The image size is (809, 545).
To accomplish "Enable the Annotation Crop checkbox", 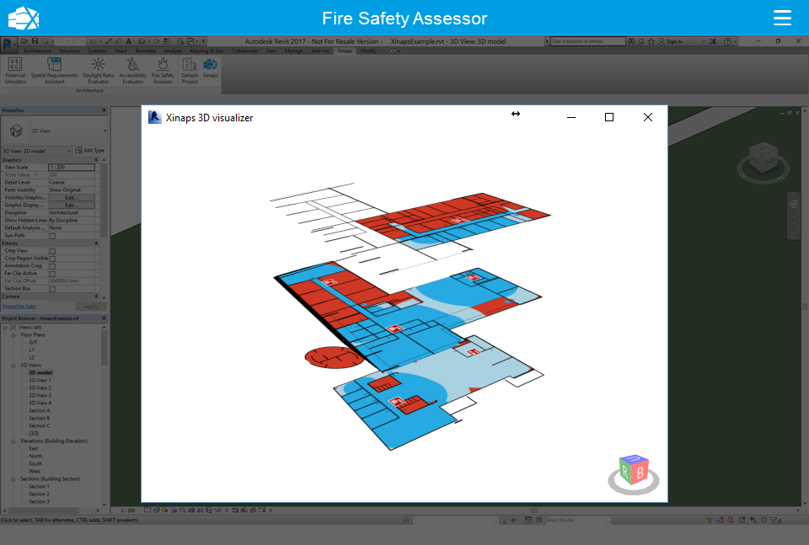I will pyautogui.click(x=52, y=266).
